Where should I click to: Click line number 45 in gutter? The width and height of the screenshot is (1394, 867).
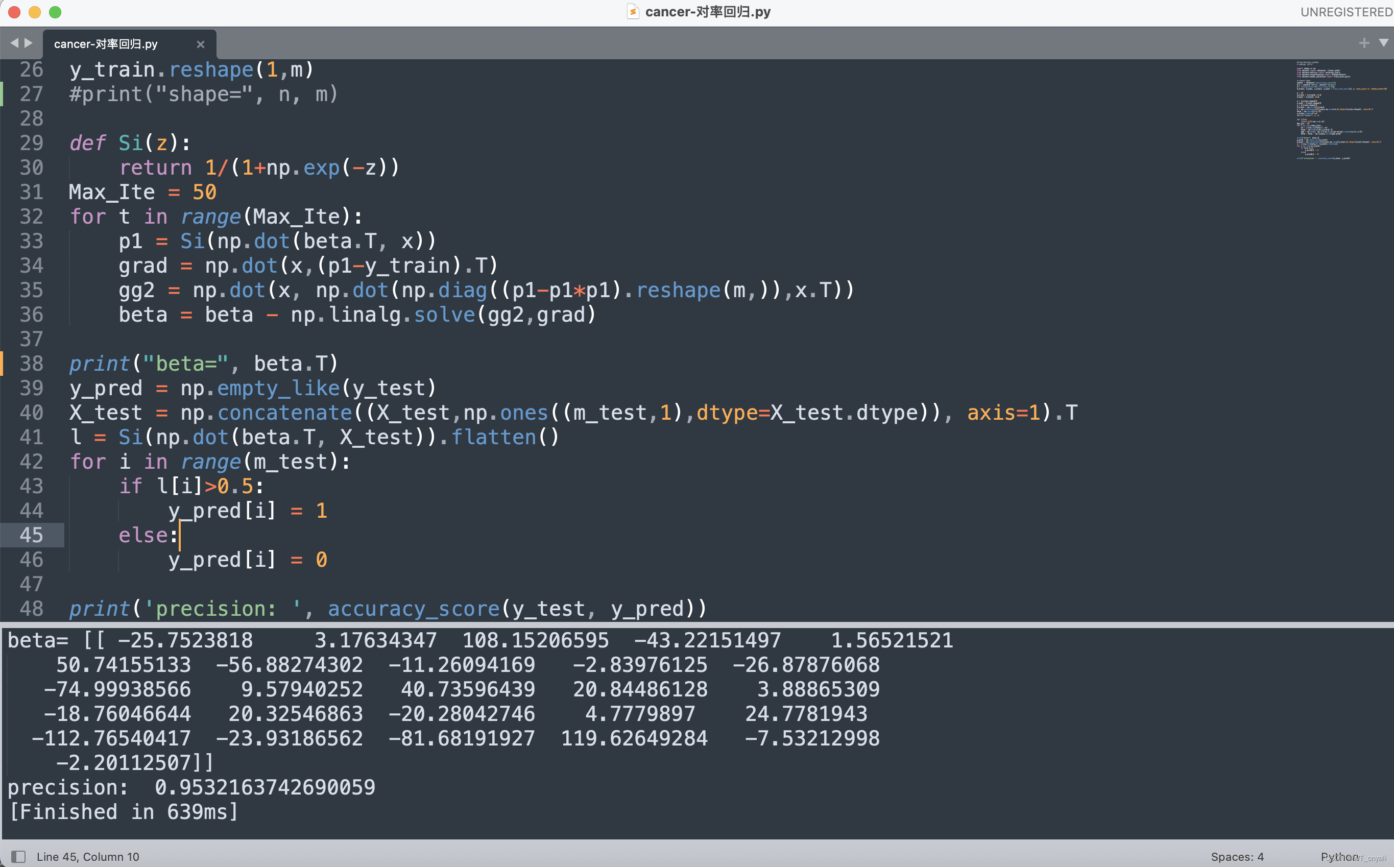tap(32, 535)
